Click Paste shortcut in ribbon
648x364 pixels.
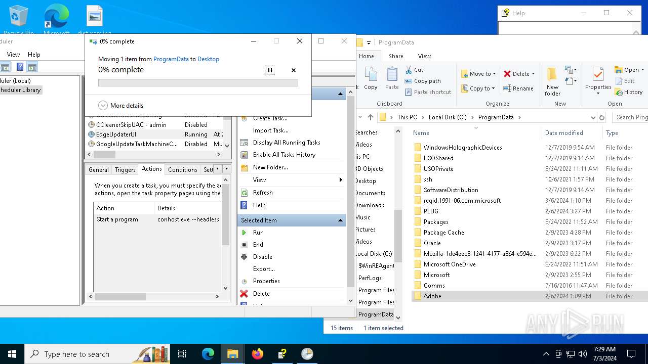tap(428, 92)
